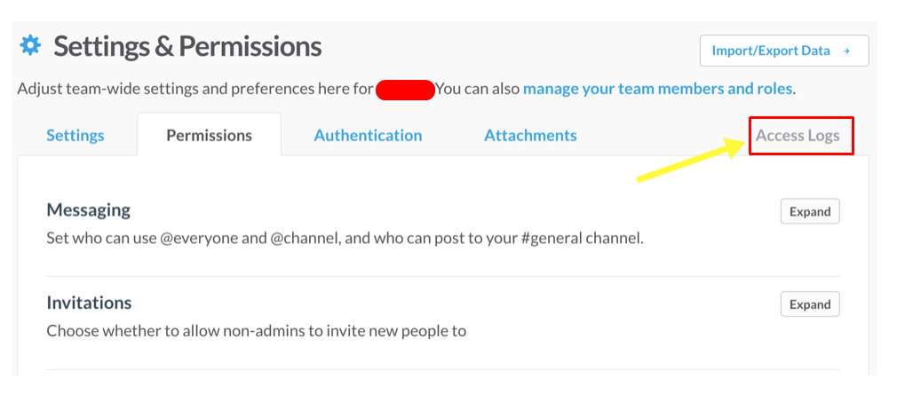The width and height of the screenshot is (897, 418).
Task: Click the arrow icon inside Import/Export Data
Action: pyautogui.click(x=846, y=51)
